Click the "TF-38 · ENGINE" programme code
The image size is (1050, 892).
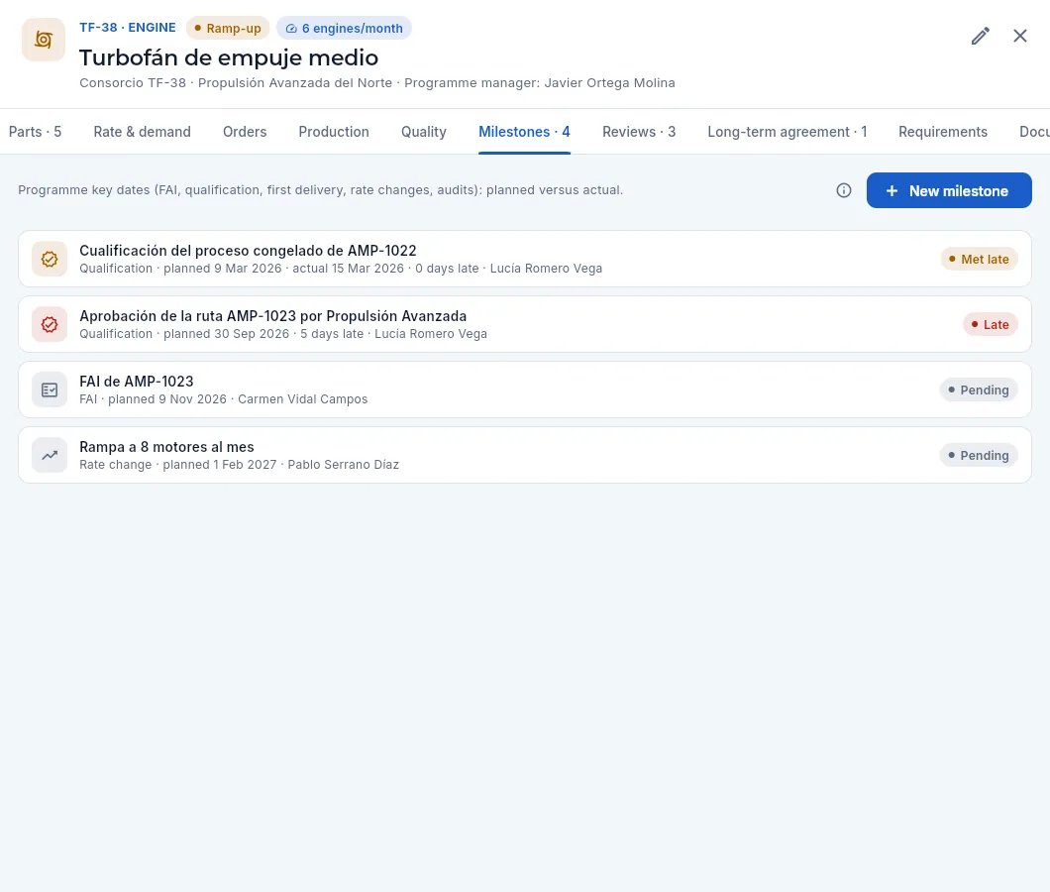pyautogui.click(x=128, y=28)
